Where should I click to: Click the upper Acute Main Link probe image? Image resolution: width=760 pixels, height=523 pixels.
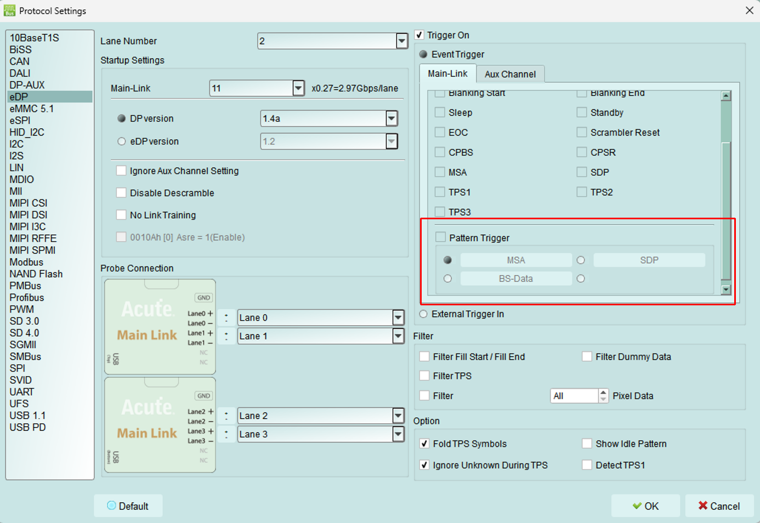pyautogui.click(x=160, y=327)
